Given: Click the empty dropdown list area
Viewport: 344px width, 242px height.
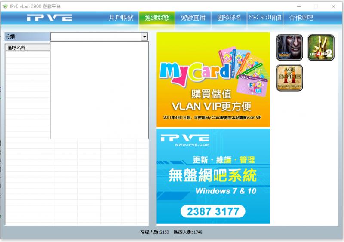Looking at the screenshot, I should coord(99,90).
